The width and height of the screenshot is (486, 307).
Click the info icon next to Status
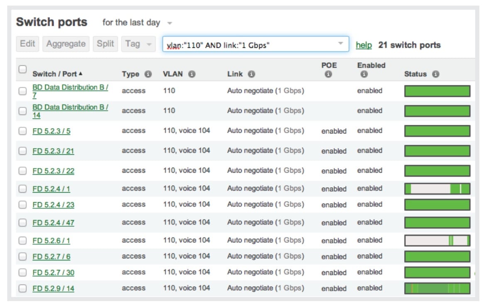pos(435,74)
